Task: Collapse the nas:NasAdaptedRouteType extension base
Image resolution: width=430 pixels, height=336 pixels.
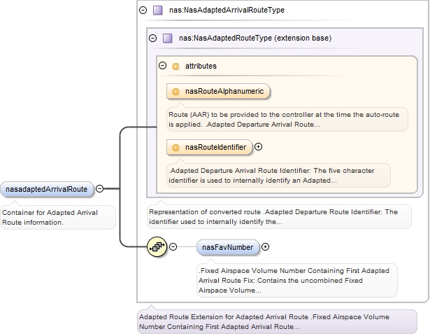Action: [x=152, y=38]
